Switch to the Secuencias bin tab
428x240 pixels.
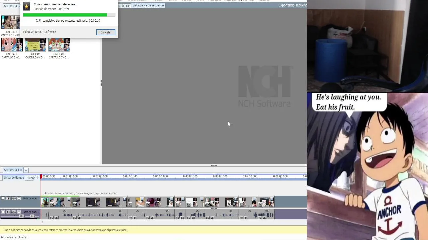pos(11,6)
